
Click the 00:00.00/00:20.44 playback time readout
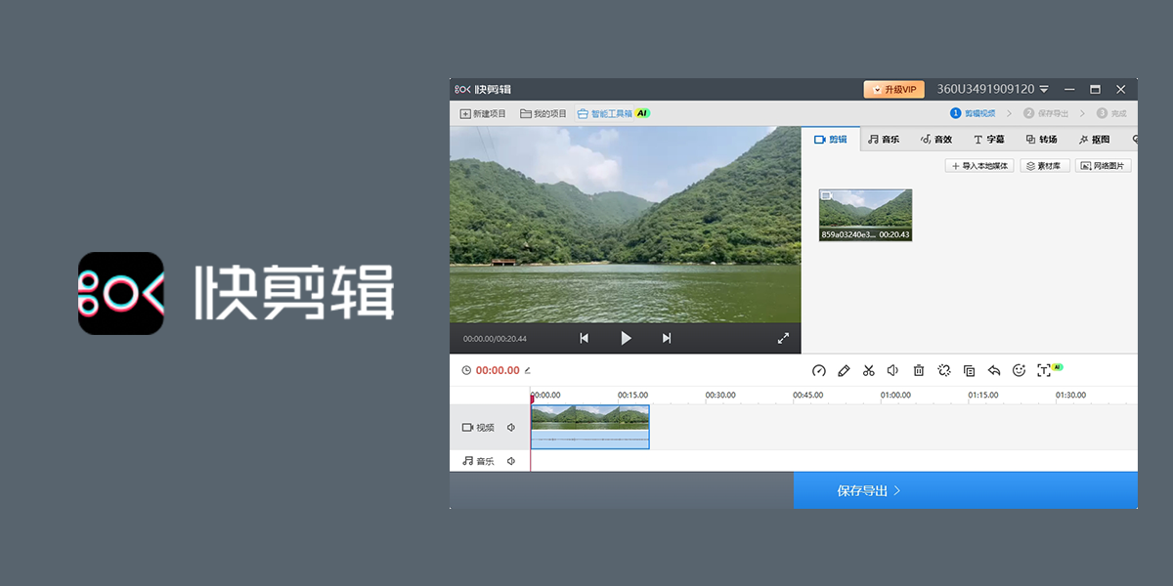click(495, 339)
